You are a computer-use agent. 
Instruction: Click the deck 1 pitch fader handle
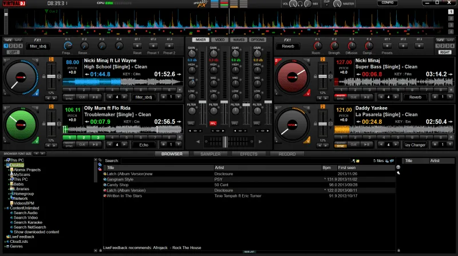[x=51, y=77]
